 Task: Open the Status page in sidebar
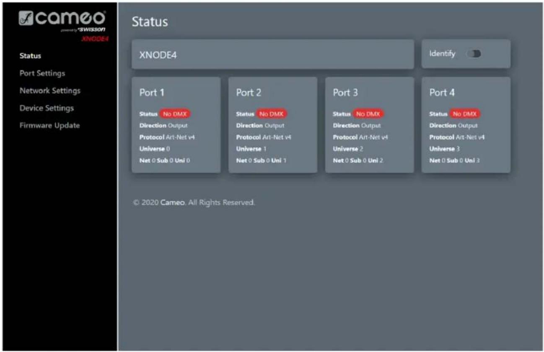point(30,55)
